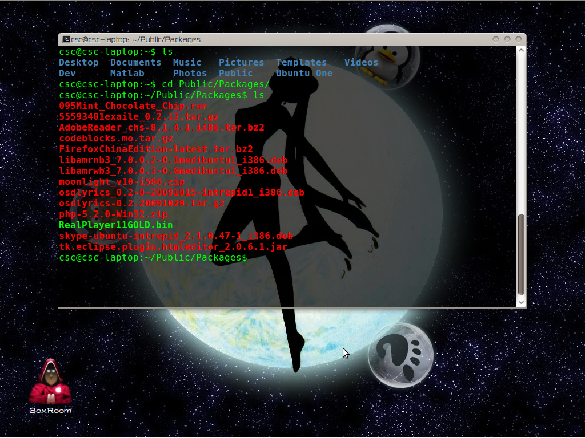Click the blue 'Public' directory name
This screenshot has width=585, height=438.
coord(236,74)
